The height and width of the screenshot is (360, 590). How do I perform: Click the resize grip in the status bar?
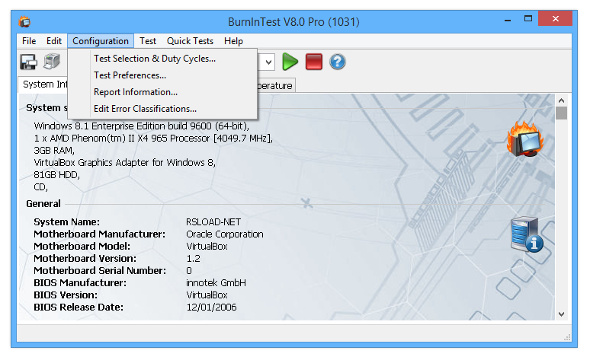pos(567,337)
